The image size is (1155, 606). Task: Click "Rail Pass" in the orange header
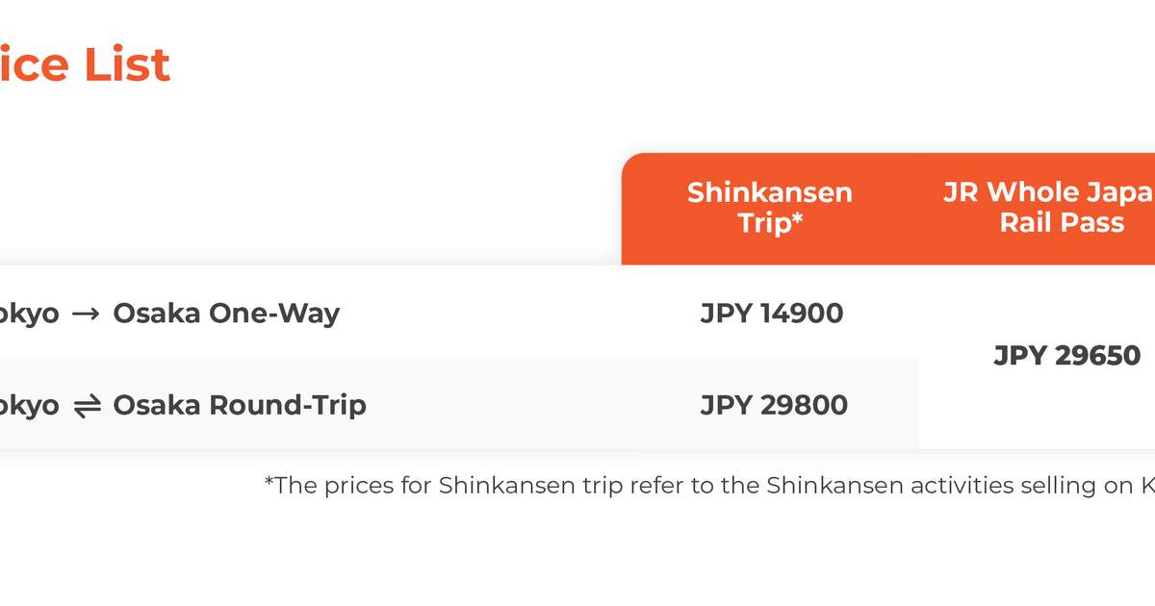point(1061,223)
